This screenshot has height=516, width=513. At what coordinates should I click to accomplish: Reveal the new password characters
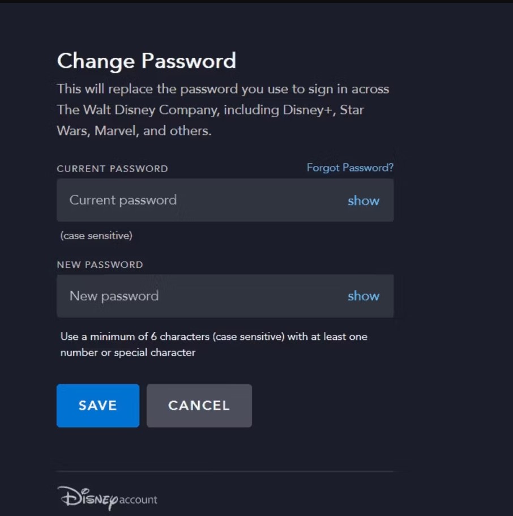click(x=363, y=296)
